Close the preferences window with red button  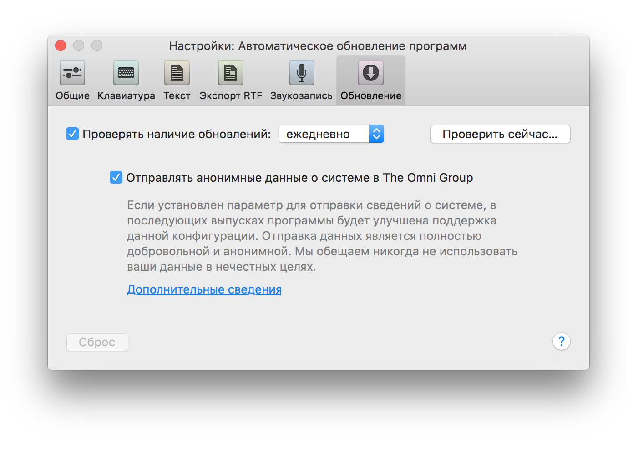click(x=61, y=45)
